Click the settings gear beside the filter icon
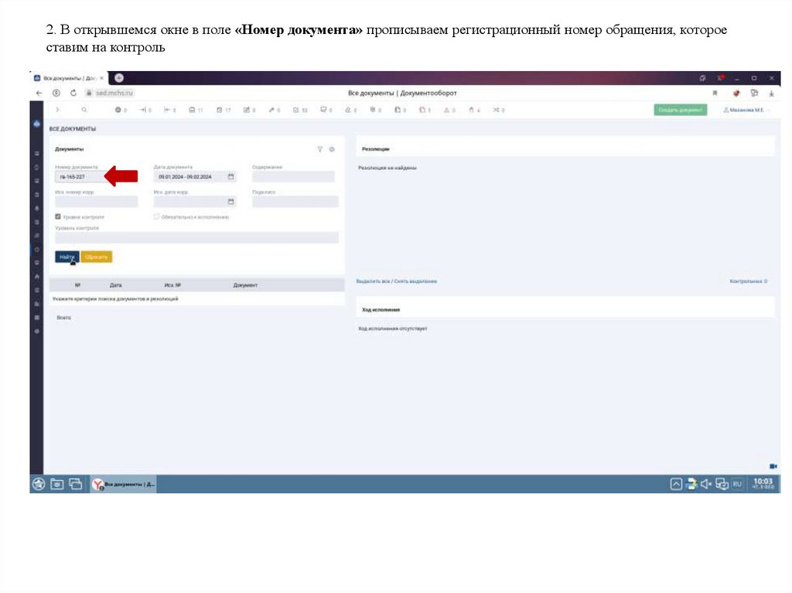This screenshot has width=792, height=593. 332,148
